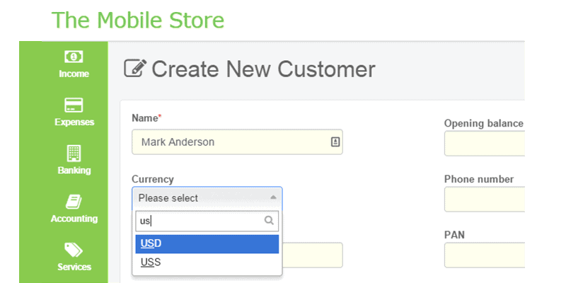
Task: Choose the USS currency option
Action: pyautogui.click(x=207, y=262)
